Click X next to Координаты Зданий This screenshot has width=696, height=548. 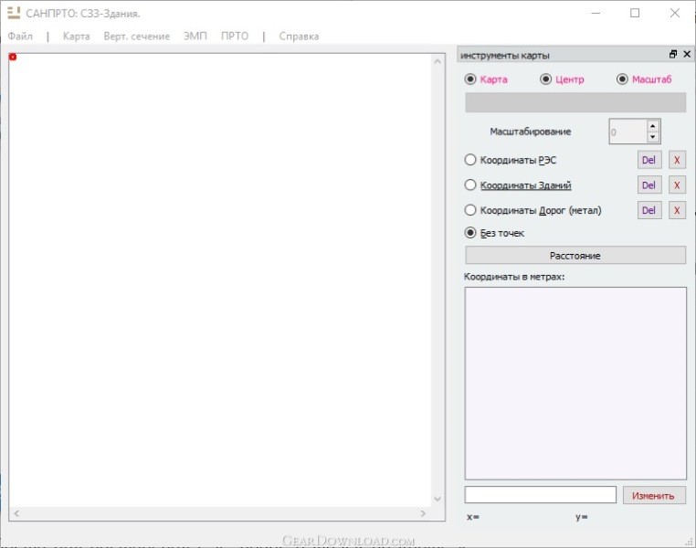[x=677, y=185]
